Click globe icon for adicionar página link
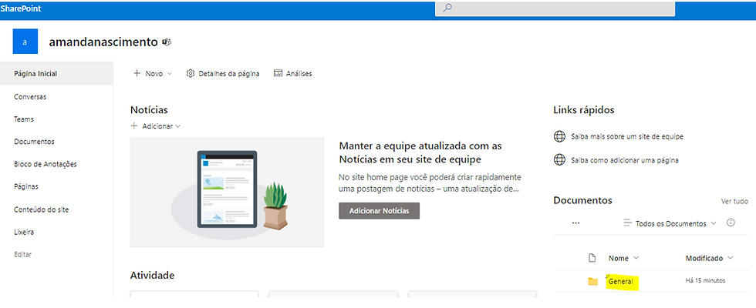 click(x=559, y=160)
